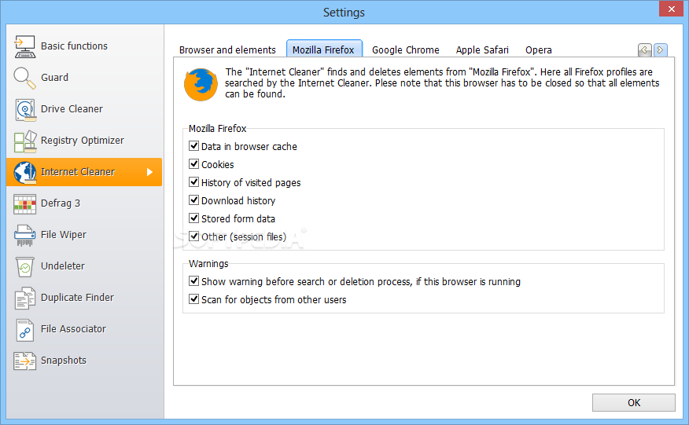The height and width of the screenshot is (425, 689).
Task: Click the Guard magnifier icon
Action: (x=24, y=78)
